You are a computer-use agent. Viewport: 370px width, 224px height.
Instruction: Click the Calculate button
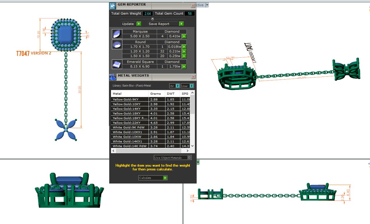pyautogui.click(x=153, y=178)
